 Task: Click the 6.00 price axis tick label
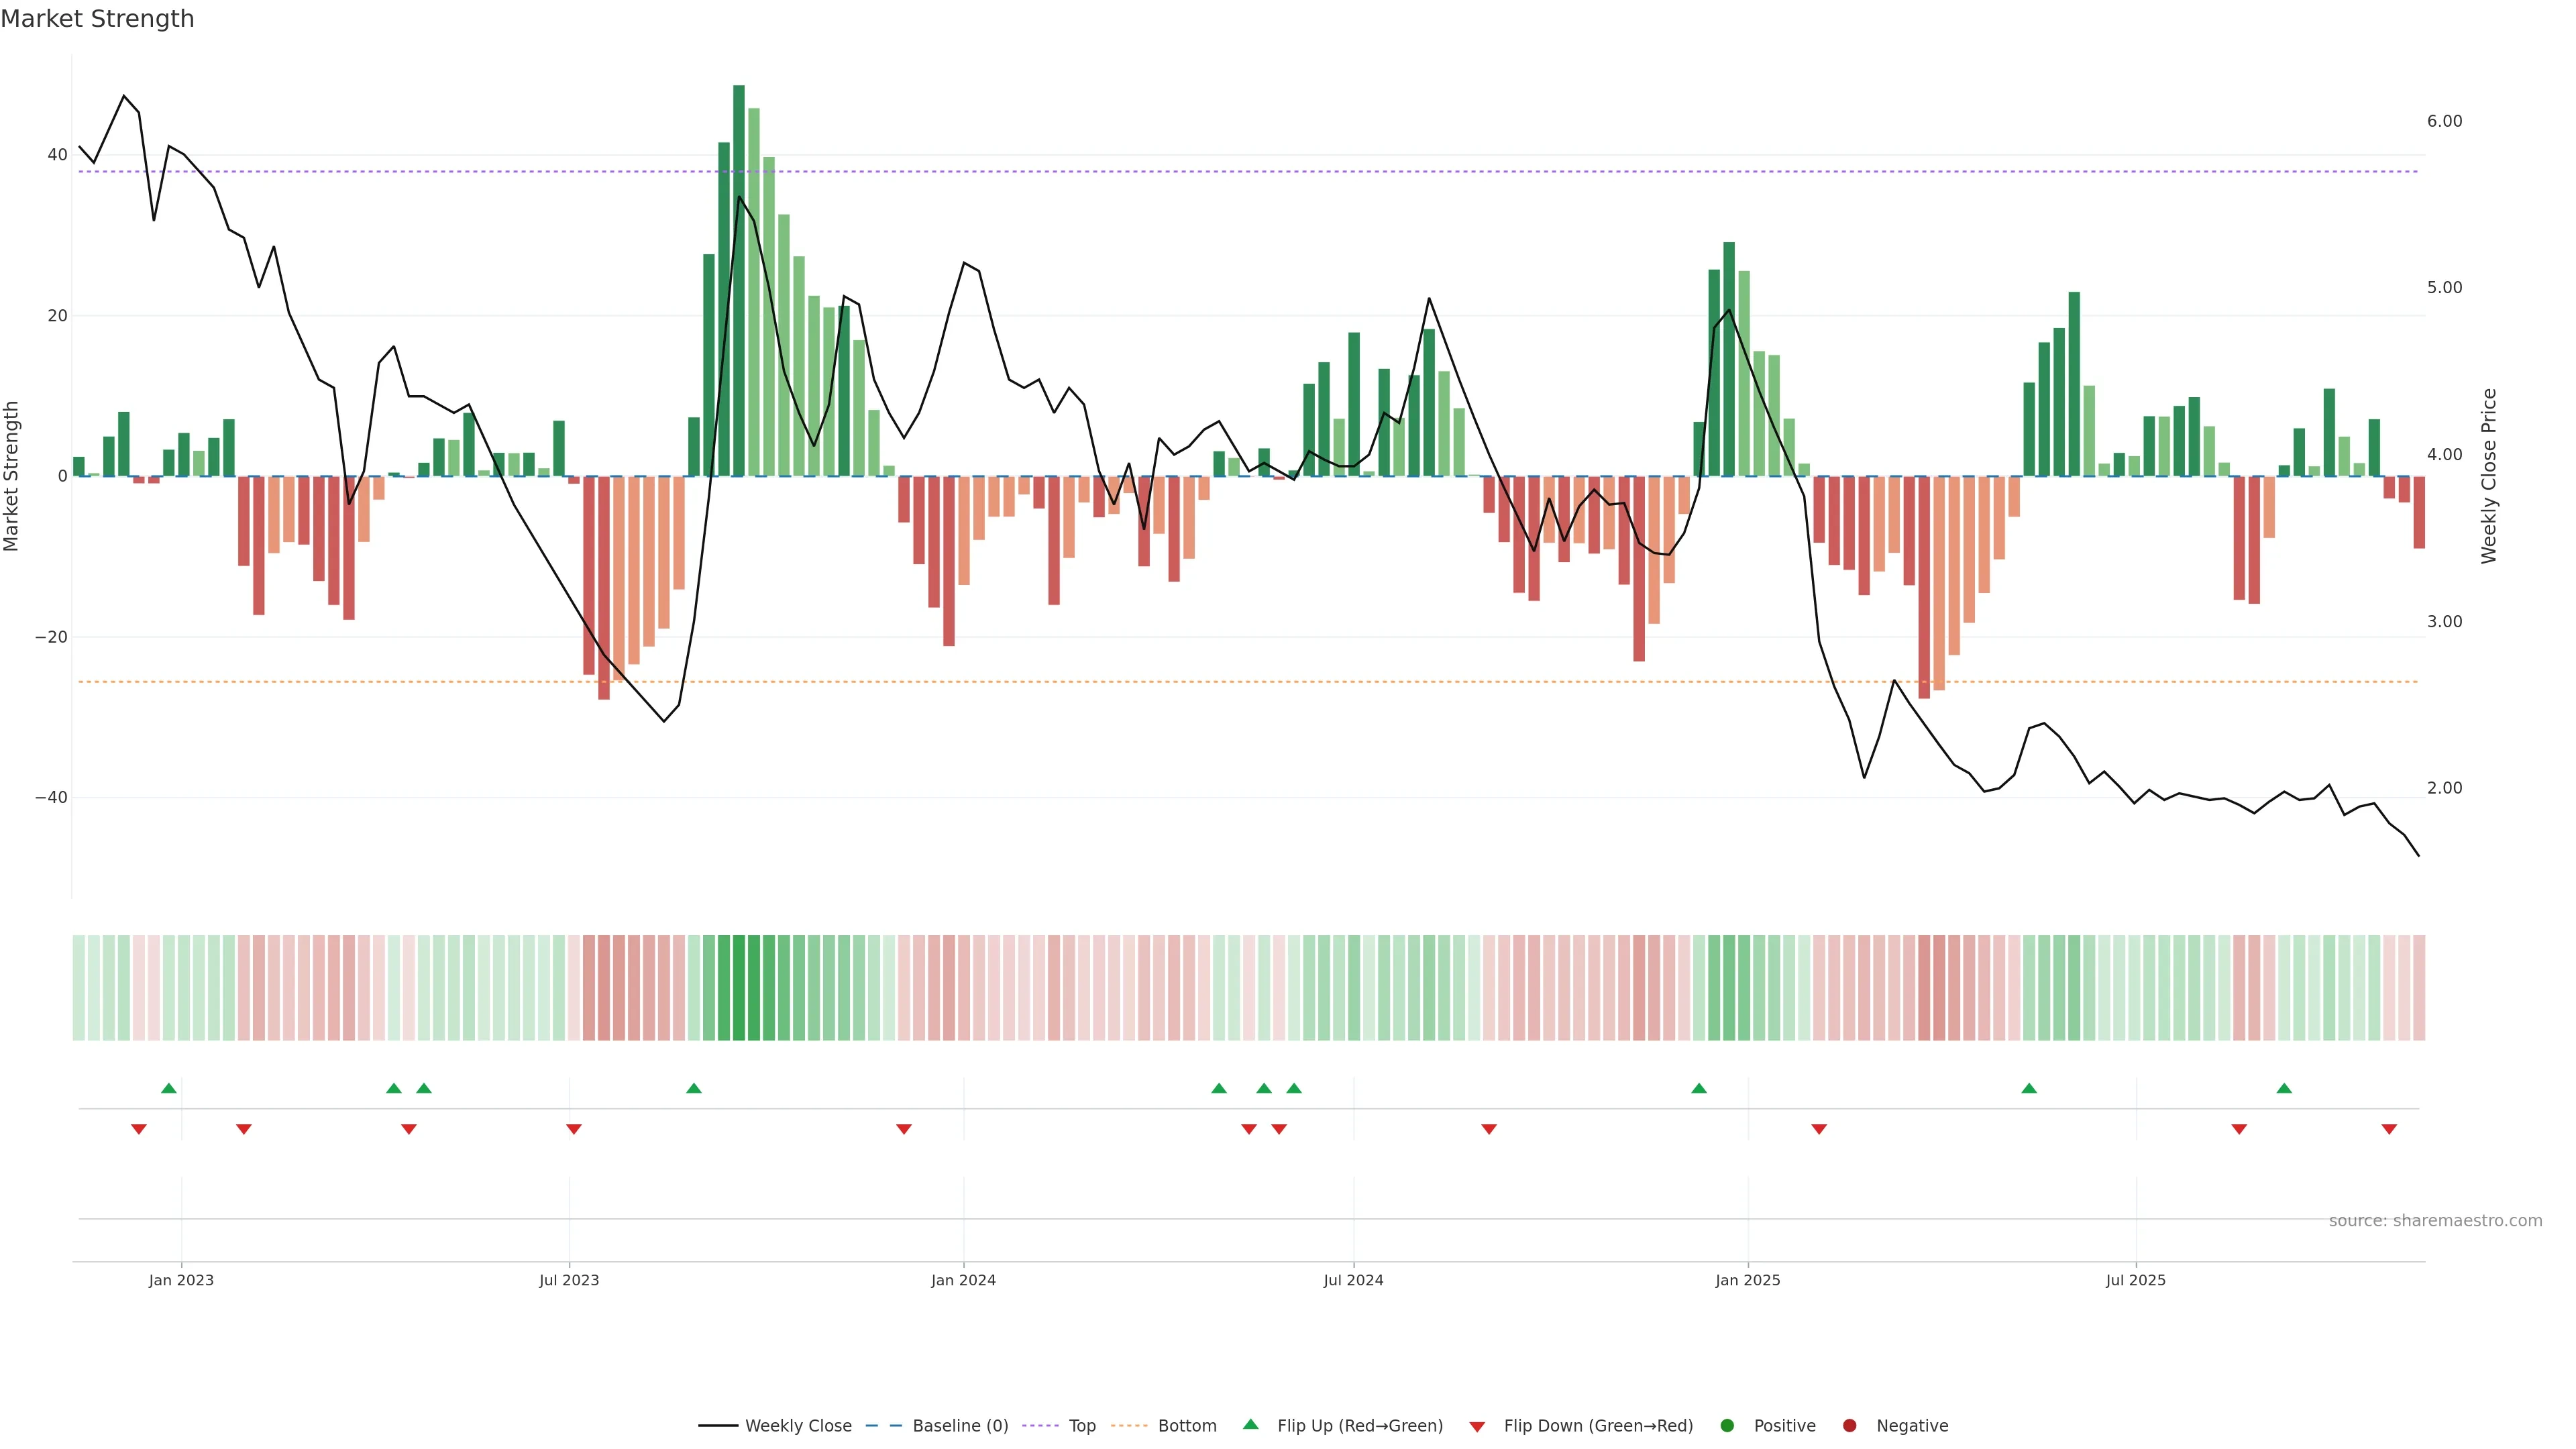(2444, 121)
